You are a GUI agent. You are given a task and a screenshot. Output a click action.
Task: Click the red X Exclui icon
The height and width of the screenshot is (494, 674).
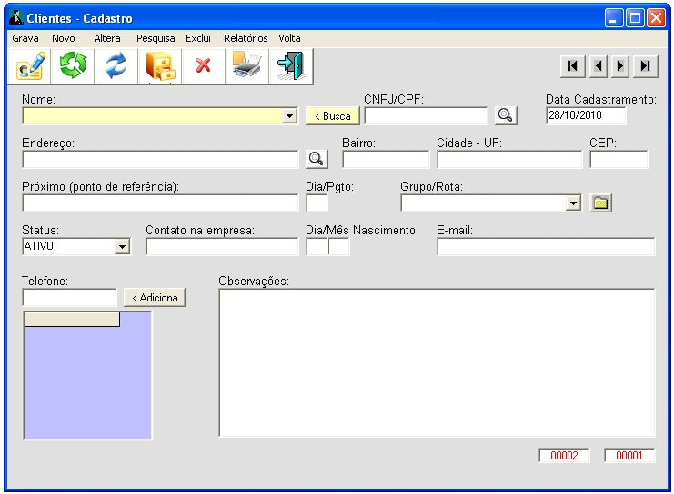[x=203, y=66]
